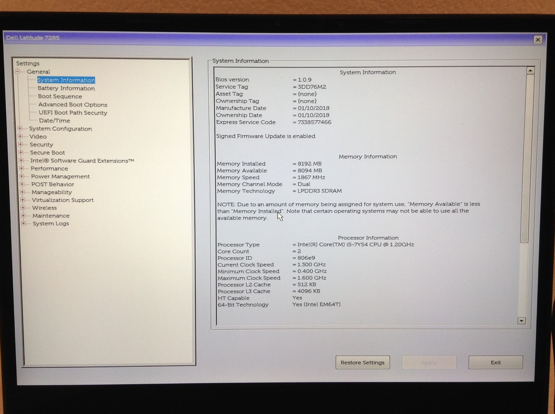Click Memory Channel Mode value Dual
The image size is (555, 414).
click(304, 184)
